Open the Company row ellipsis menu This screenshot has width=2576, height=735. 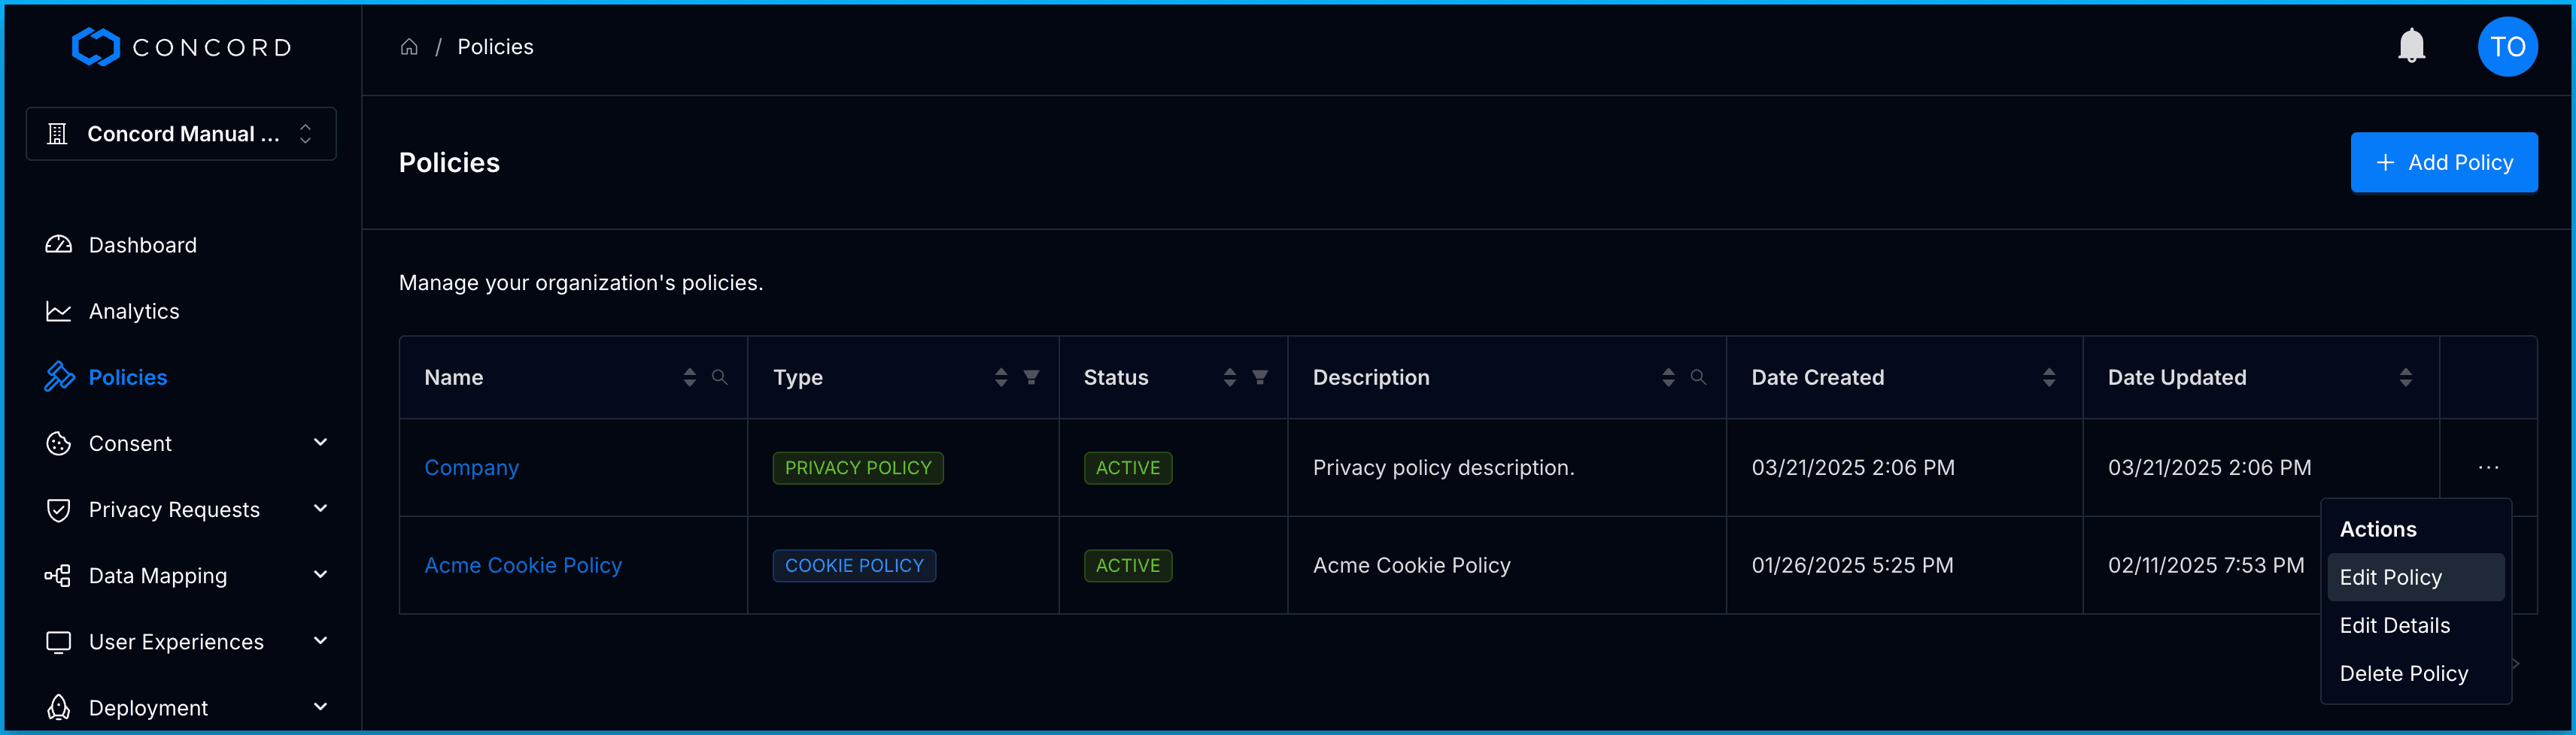[x=2488, y=467]
